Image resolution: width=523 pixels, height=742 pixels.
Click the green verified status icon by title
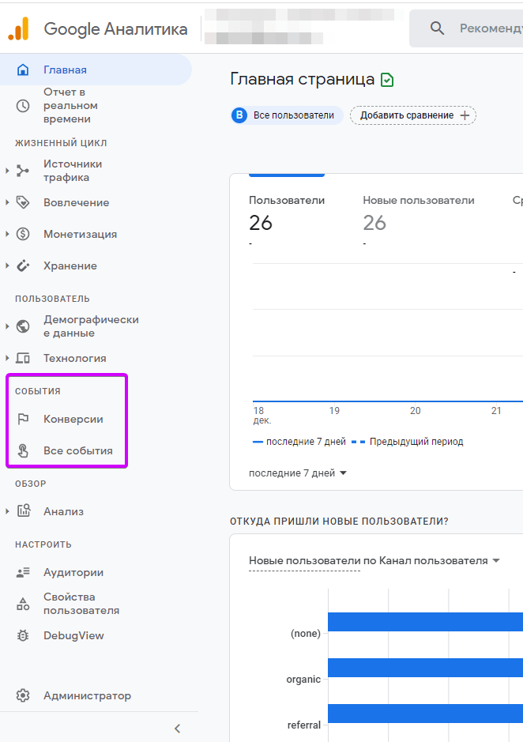[x=387, y=80]
